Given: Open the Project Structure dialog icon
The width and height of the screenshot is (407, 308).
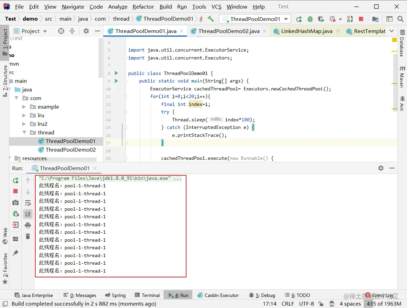Looking at the screenshot, I should pos(375,19).
